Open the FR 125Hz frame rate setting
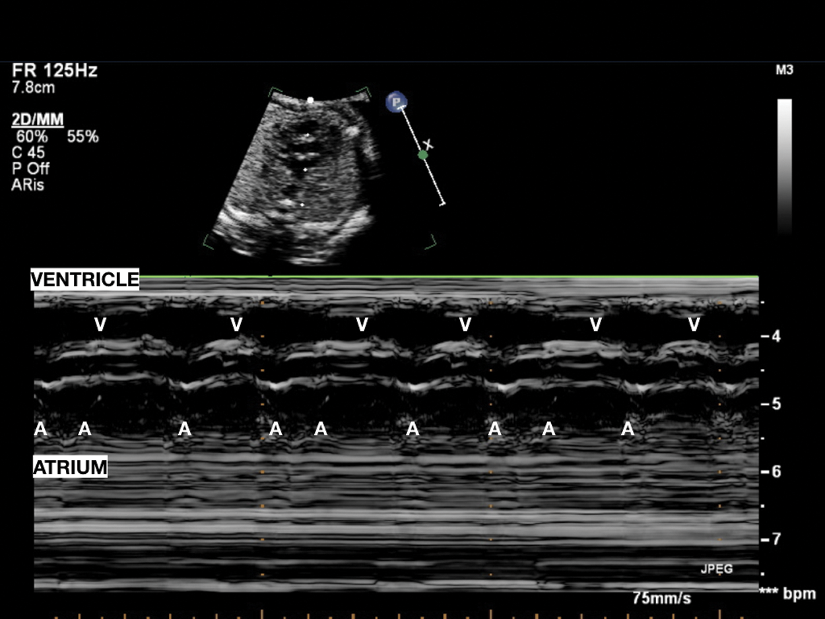Image resolution: width=825 pixels, height=619 pixels. [54, 71]
